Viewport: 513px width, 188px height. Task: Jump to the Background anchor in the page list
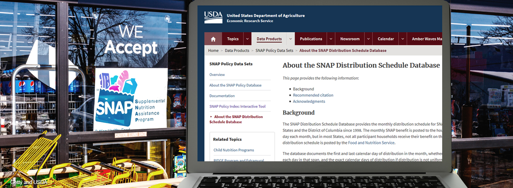(x=303, y=89)
